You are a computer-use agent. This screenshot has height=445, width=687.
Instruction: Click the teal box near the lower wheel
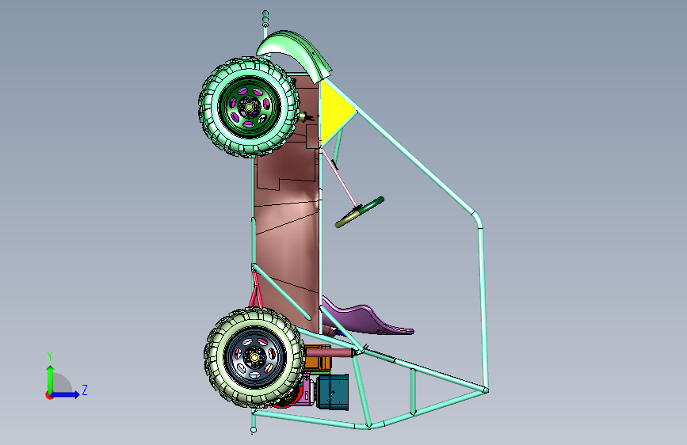coord(332,392)
